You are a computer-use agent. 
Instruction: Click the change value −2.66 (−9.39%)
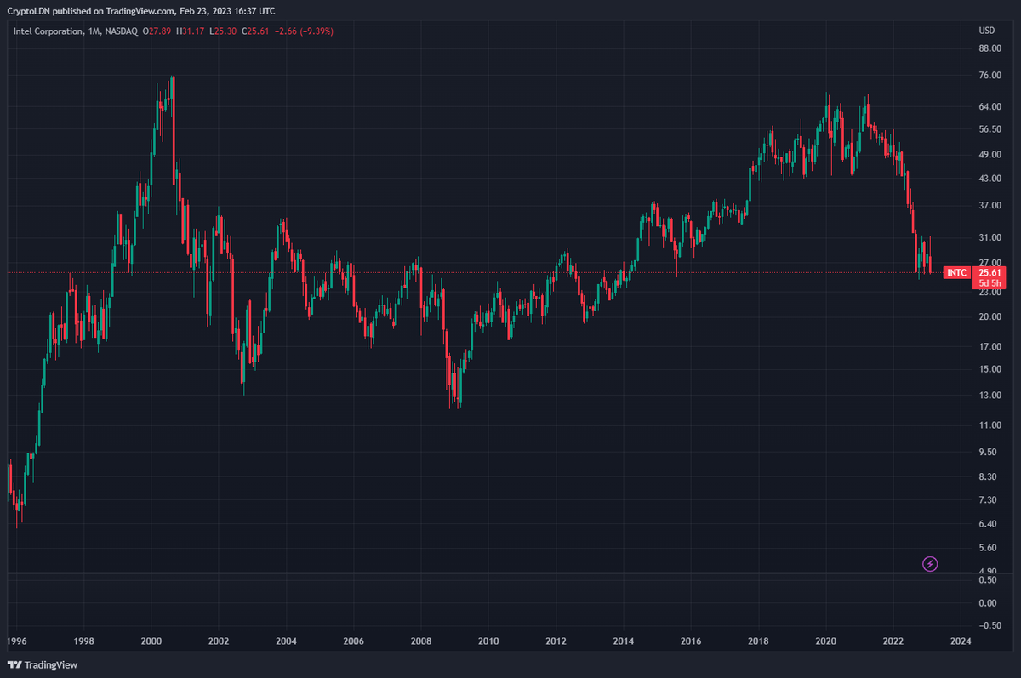305,31
